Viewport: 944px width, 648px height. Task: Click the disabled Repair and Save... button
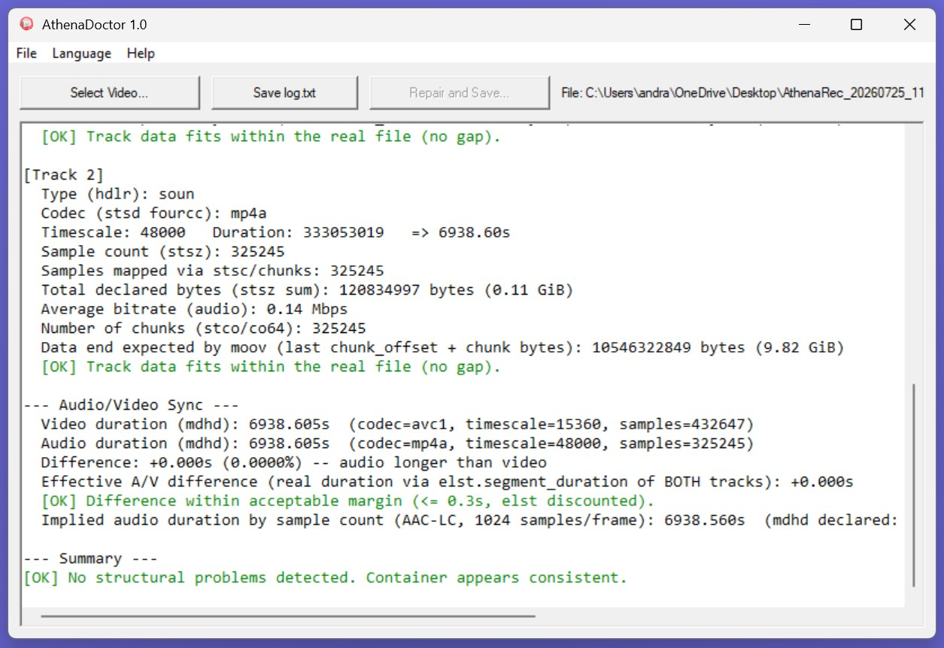click(x=459, y=92)
